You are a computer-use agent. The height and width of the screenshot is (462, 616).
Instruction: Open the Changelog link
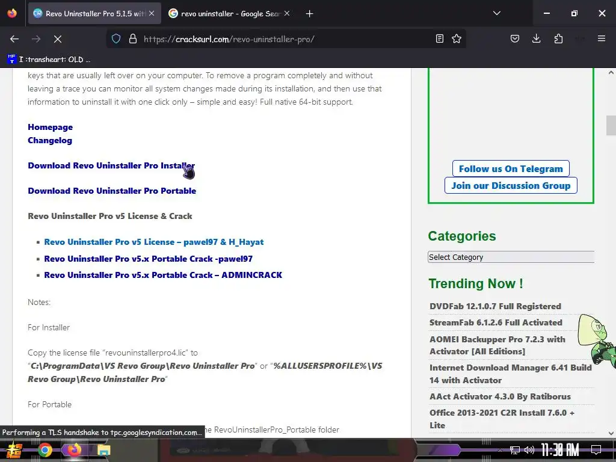pyautogui.click(x=50, y=140)
